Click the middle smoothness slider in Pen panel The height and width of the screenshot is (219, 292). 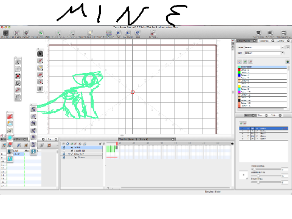click(266, 176)
